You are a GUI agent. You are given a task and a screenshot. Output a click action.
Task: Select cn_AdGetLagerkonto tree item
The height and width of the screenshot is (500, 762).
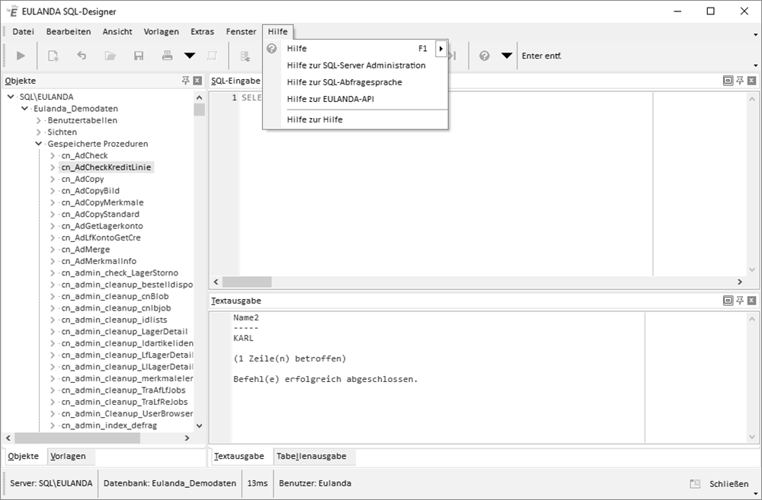102,226
